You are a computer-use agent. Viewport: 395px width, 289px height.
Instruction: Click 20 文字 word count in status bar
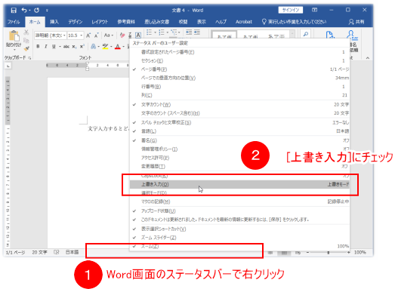(39, 252)
